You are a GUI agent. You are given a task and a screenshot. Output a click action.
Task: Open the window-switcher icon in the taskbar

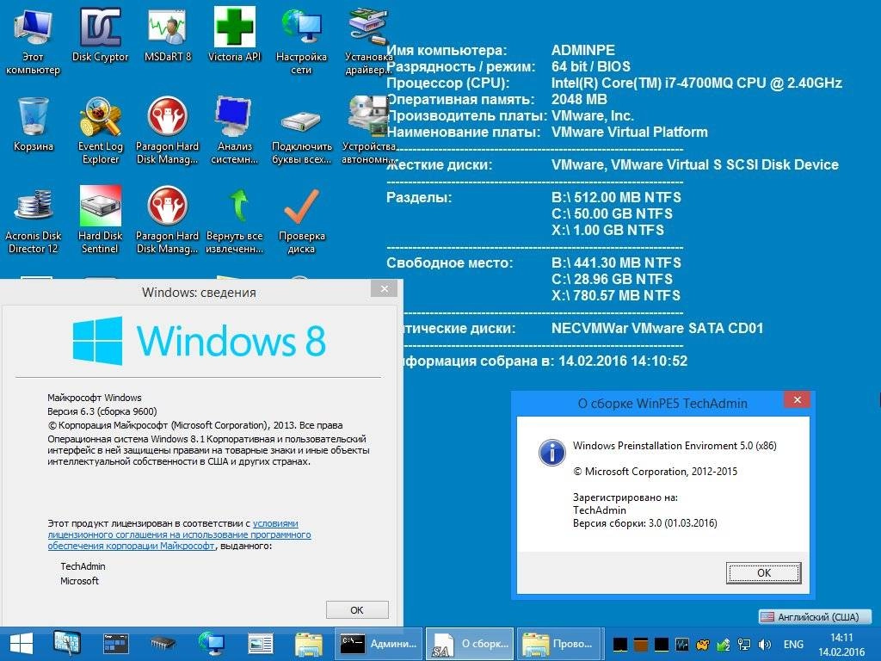pyautogui.click(x=116, y=644)
